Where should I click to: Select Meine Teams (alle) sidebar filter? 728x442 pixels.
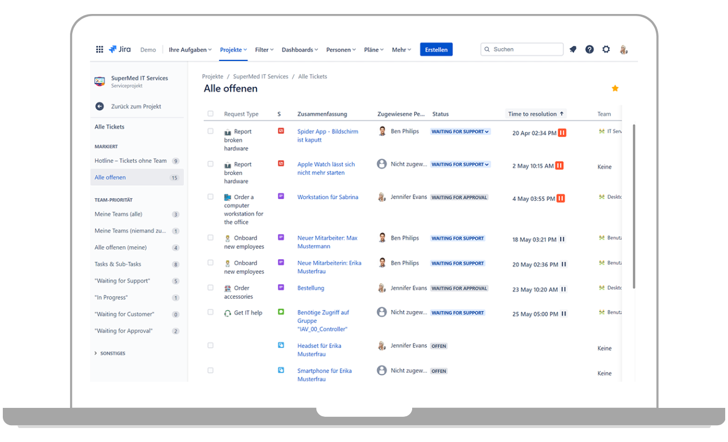coord(137,214)
